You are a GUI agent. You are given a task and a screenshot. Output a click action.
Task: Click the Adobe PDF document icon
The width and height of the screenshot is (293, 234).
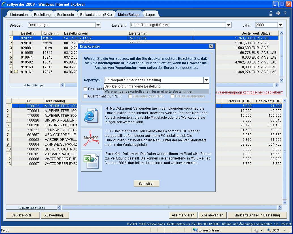91,138
